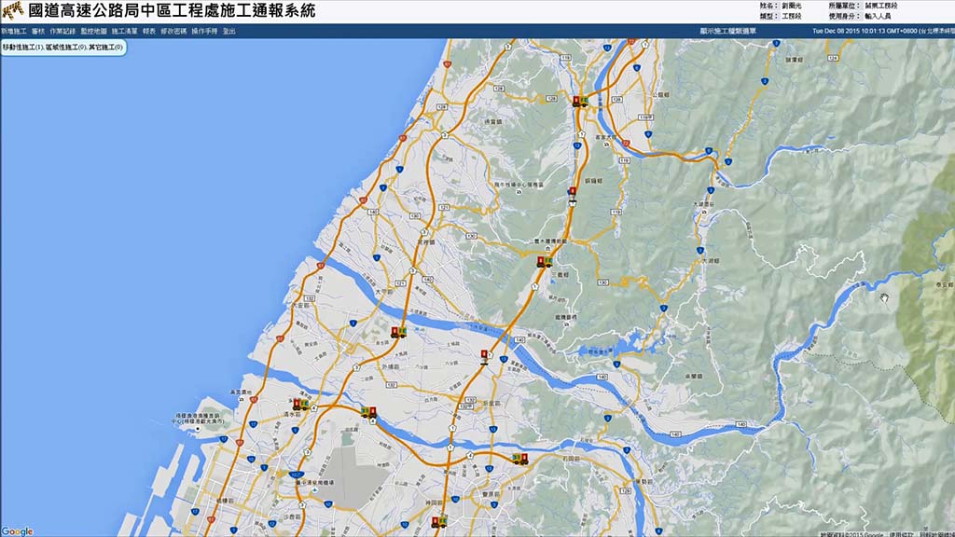The height and width of the screenshot is (537, 955).
Task: Click the truck marker at 清水區
Action: coord(300,404)
